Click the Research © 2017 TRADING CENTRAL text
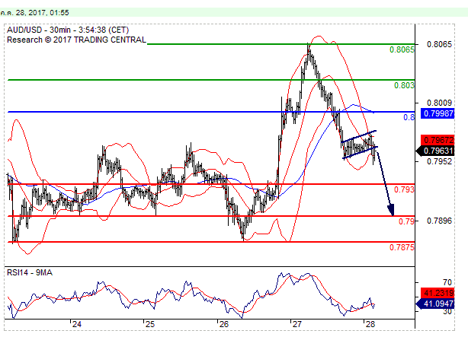Image resolution: width=468 pixels, height=337 pixels. coord(76,40)
